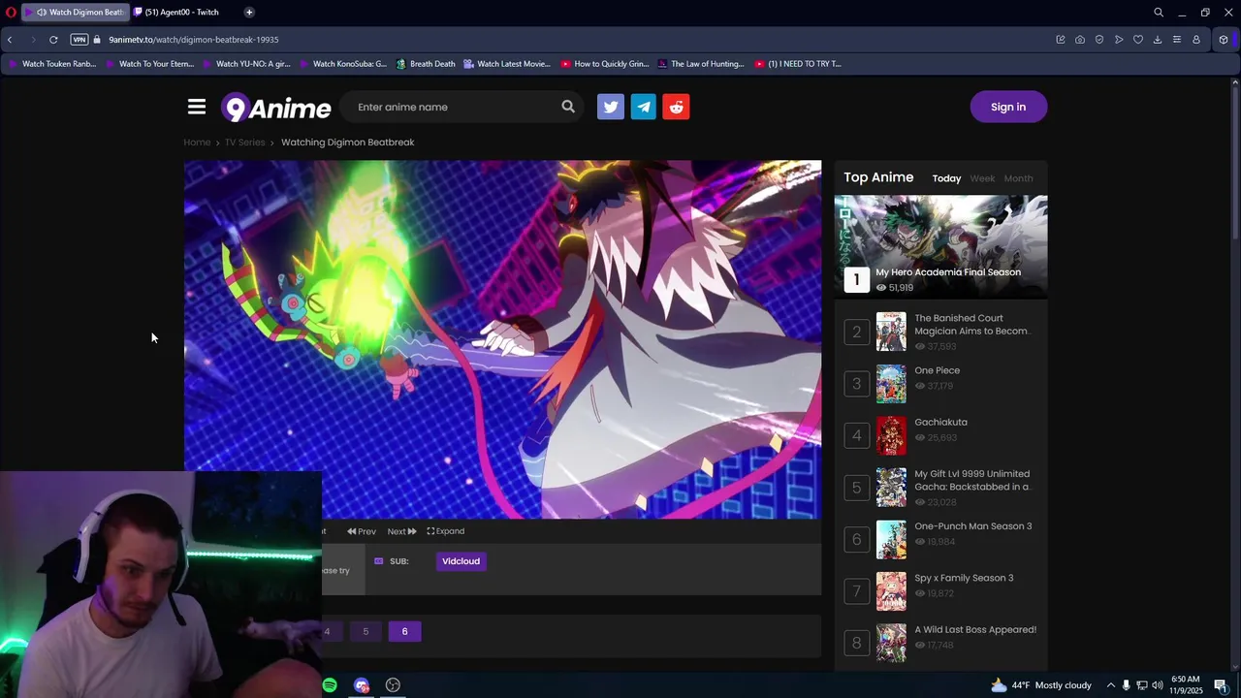The image size is (1241, 698).
Task: Open the weather widget Mostly cloudy
Action: click(x=1041, y=685)
